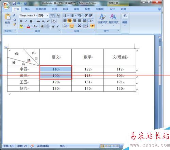Image resolution: width=170 pixels, height=150 pixels.
Task: Toggle Italic formatting
Action: [26, 21]
